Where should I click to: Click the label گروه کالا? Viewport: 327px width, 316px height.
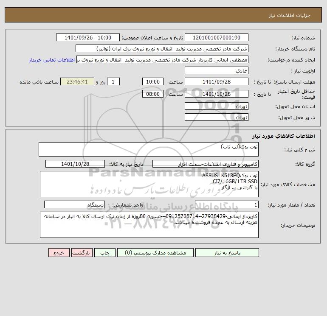(305, 164)
